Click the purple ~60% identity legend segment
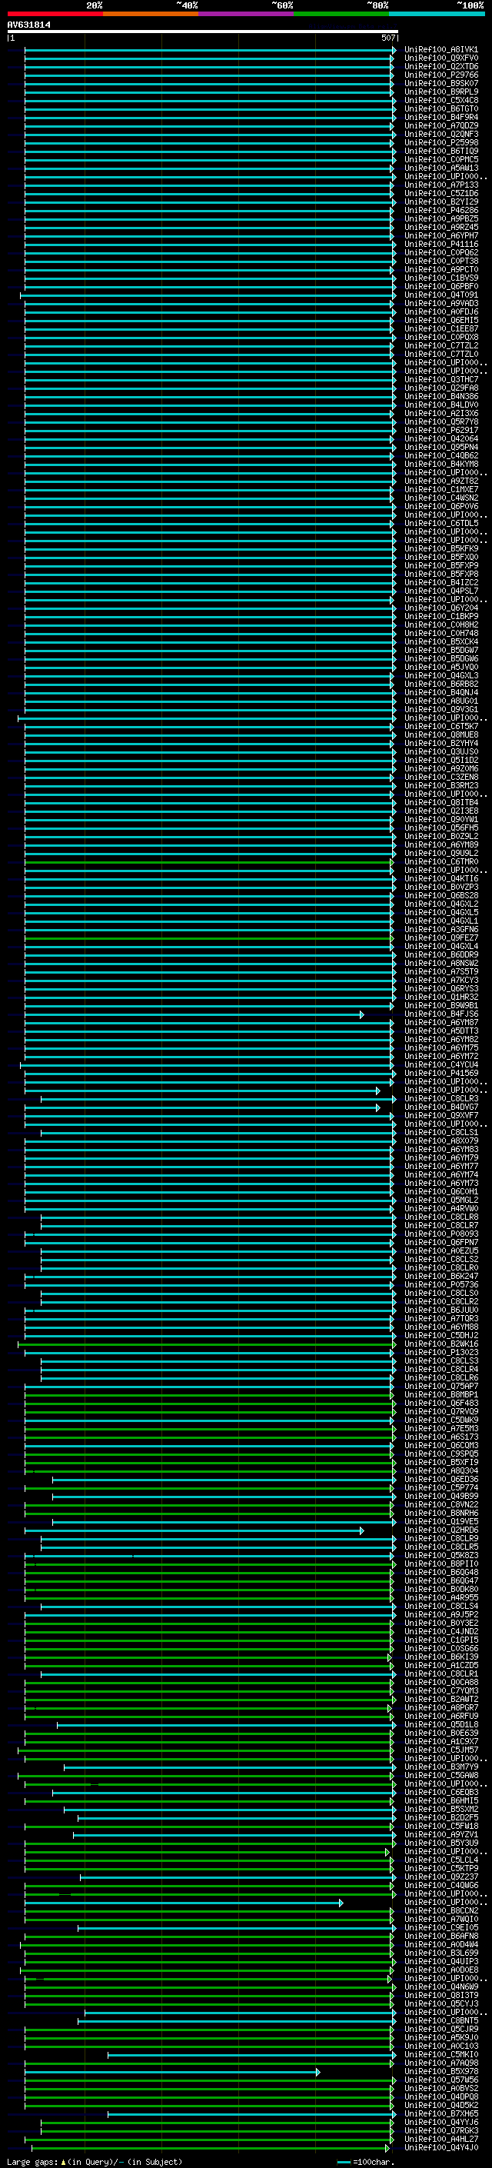492x2168 pixels. [x=247, y=14]
